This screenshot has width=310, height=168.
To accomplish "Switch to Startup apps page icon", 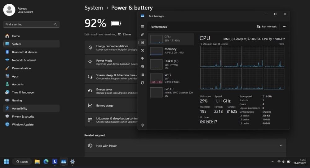I will click(142, 58).
